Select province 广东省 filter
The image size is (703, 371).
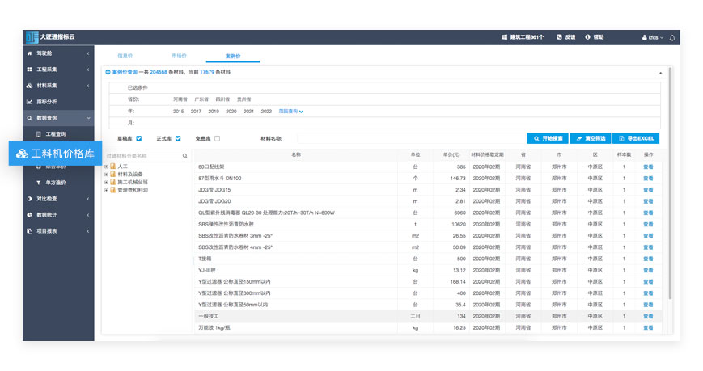pyautogui.click(x=201, y=99)
